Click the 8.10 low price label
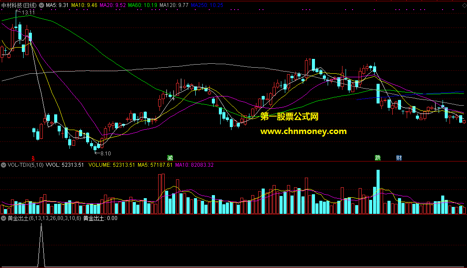The height and width of the screenshot is (268, 467). [x=105, y=154]
